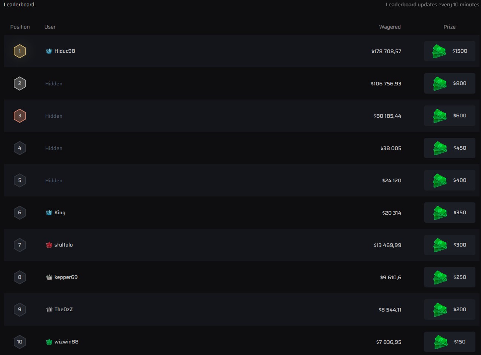The height and width of the screenshot is (355, 481).
Task: Click the cash stack icon for $150 prize
Action: tap(441, 342)
